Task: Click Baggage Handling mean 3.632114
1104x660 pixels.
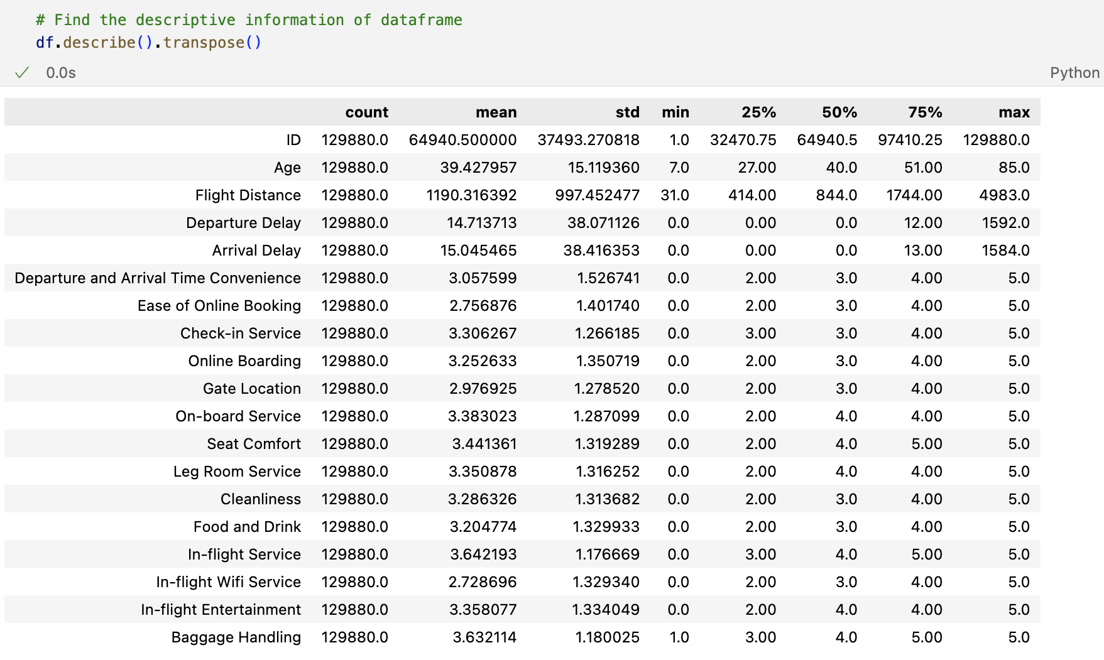Action: pos(484,637)
